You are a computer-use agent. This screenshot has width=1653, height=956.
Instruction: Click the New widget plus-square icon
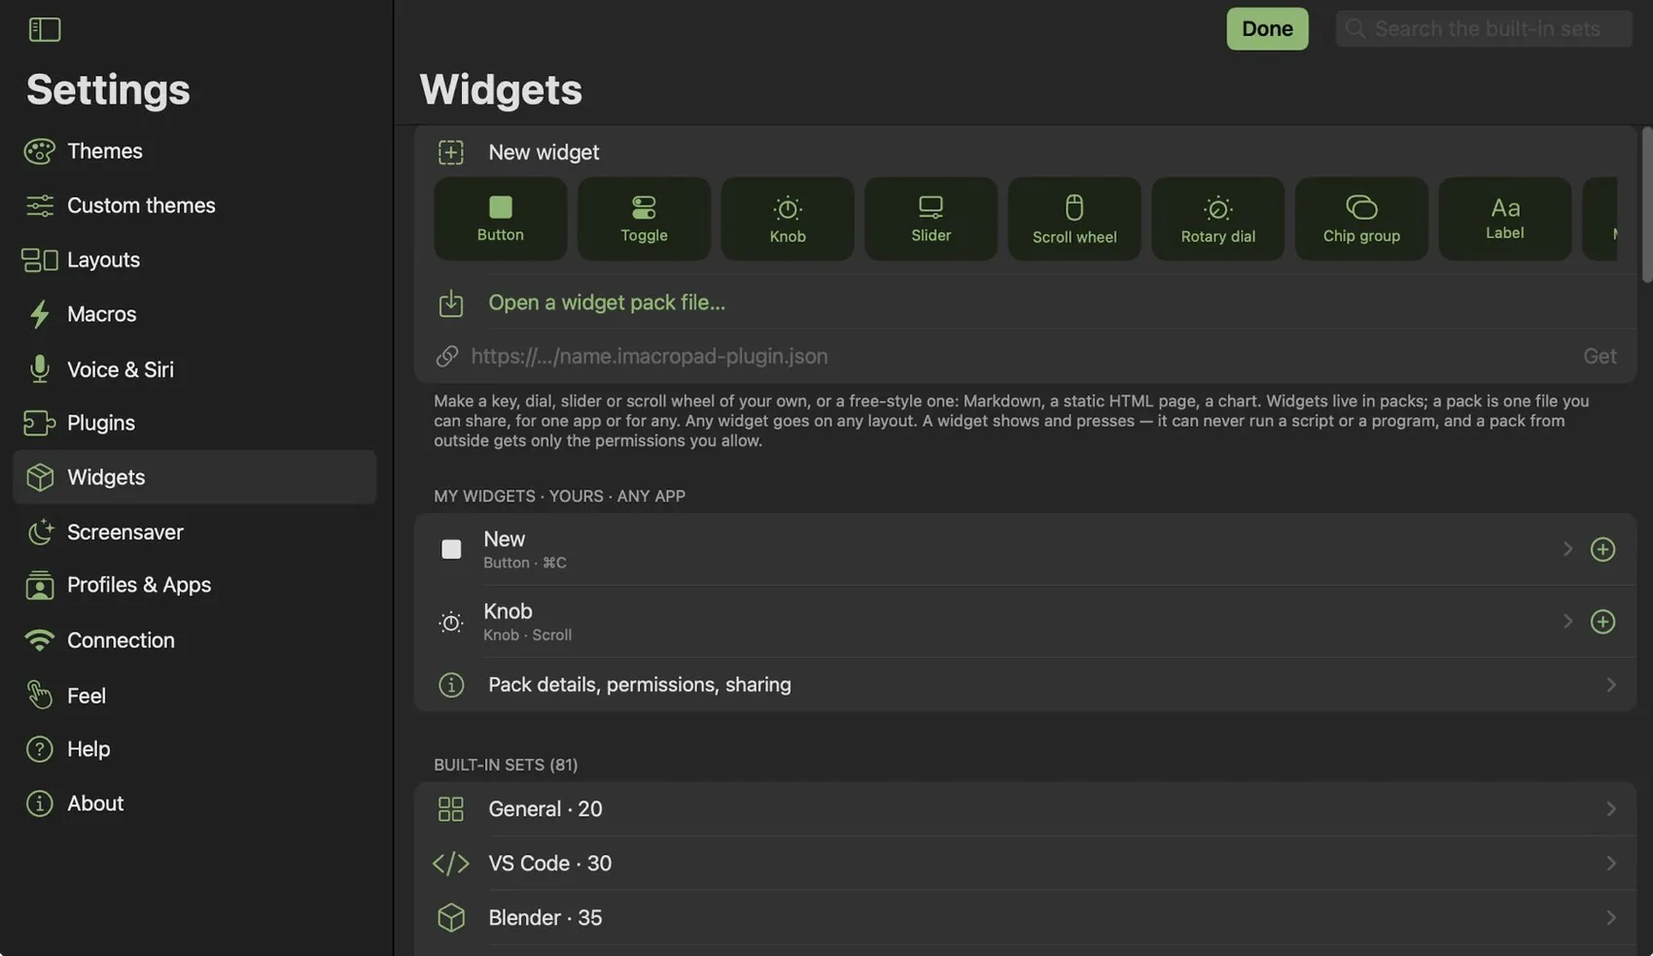coord(451,153)
